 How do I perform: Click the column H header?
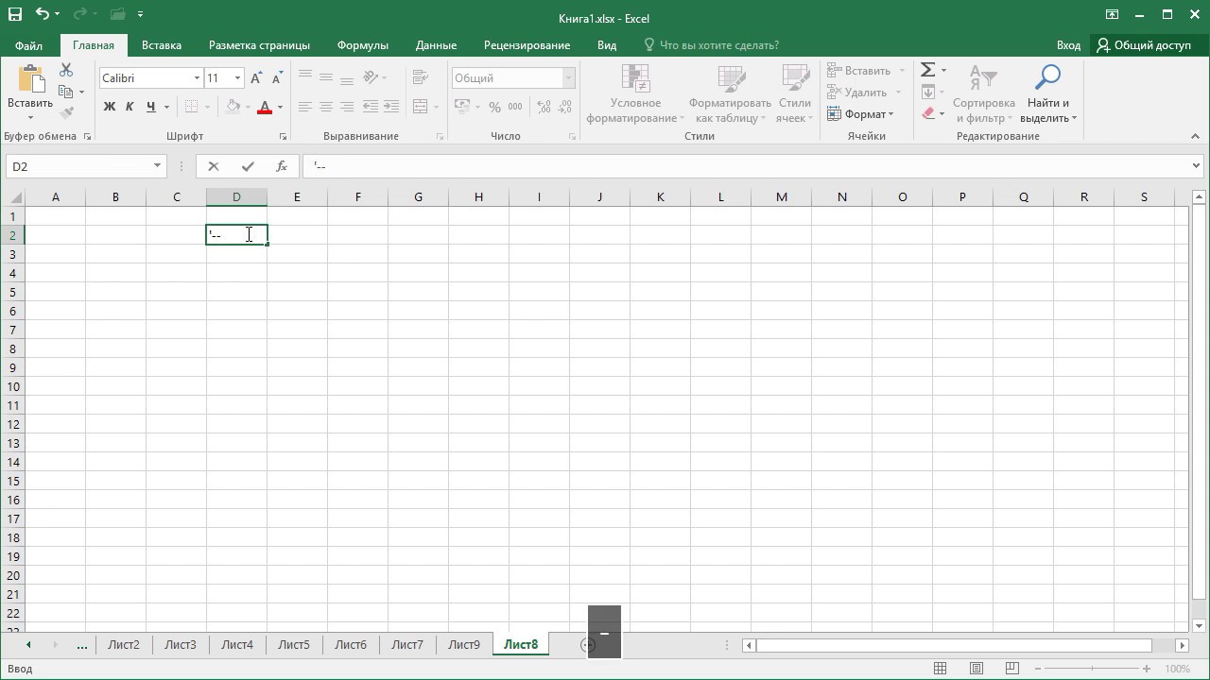tap(478, 196)
